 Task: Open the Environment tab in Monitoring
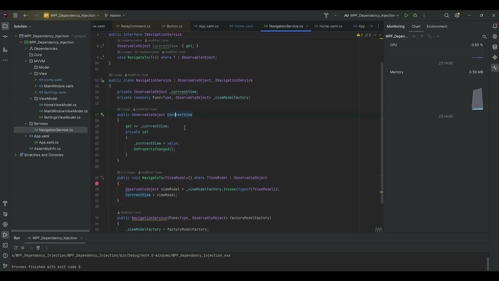click(x=437, y=26)
